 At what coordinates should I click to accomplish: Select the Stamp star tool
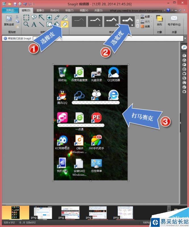[x=49, y=17]
